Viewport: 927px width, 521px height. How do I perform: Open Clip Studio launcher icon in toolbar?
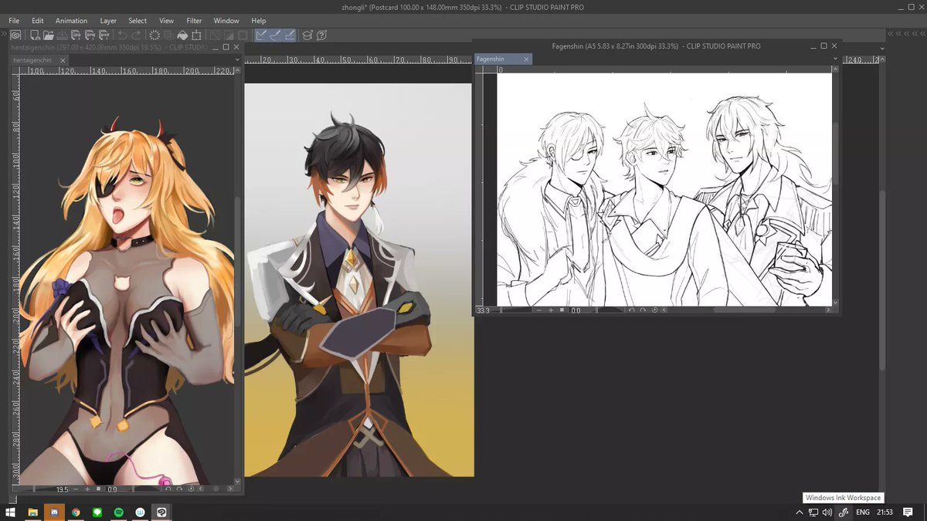click(x=15, y=36)
